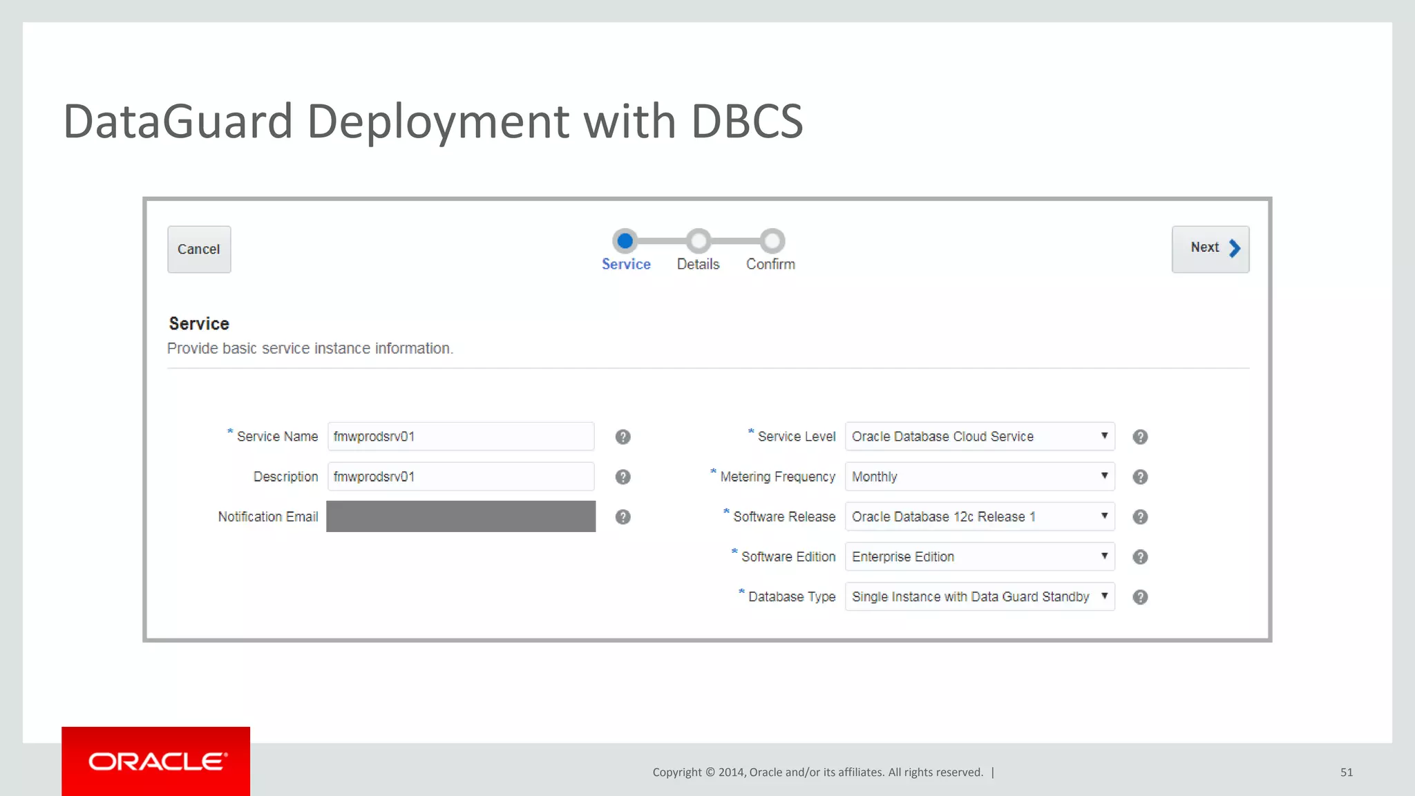The width and height of the screenshot is (1415, 796).
Task: Click the Confirm step label
Action: click(771, 264)
